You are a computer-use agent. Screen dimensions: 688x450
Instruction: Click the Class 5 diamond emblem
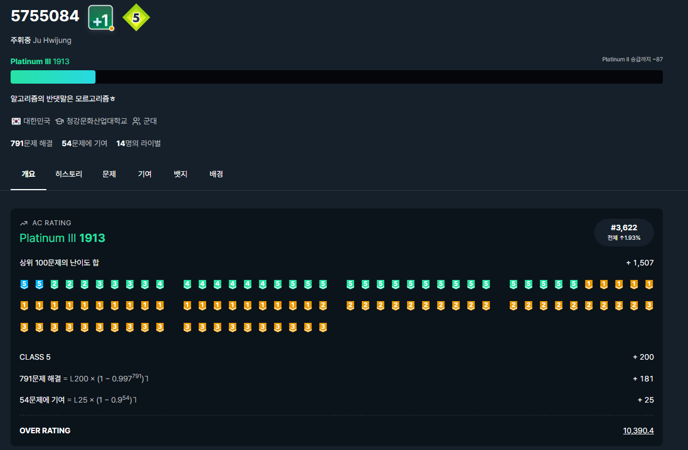pyautogui.click(x=136, y=18)
